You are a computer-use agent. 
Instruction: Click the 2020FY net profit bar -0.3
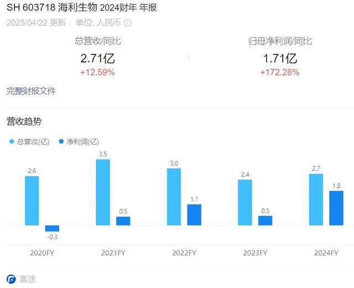[x=52, y=228]
